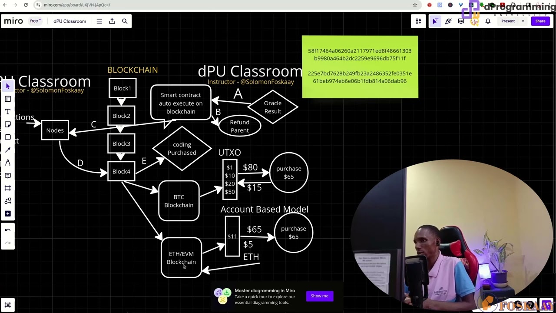
Task: Select the Smart contract callout shape
Action: (x=181, y=103)
